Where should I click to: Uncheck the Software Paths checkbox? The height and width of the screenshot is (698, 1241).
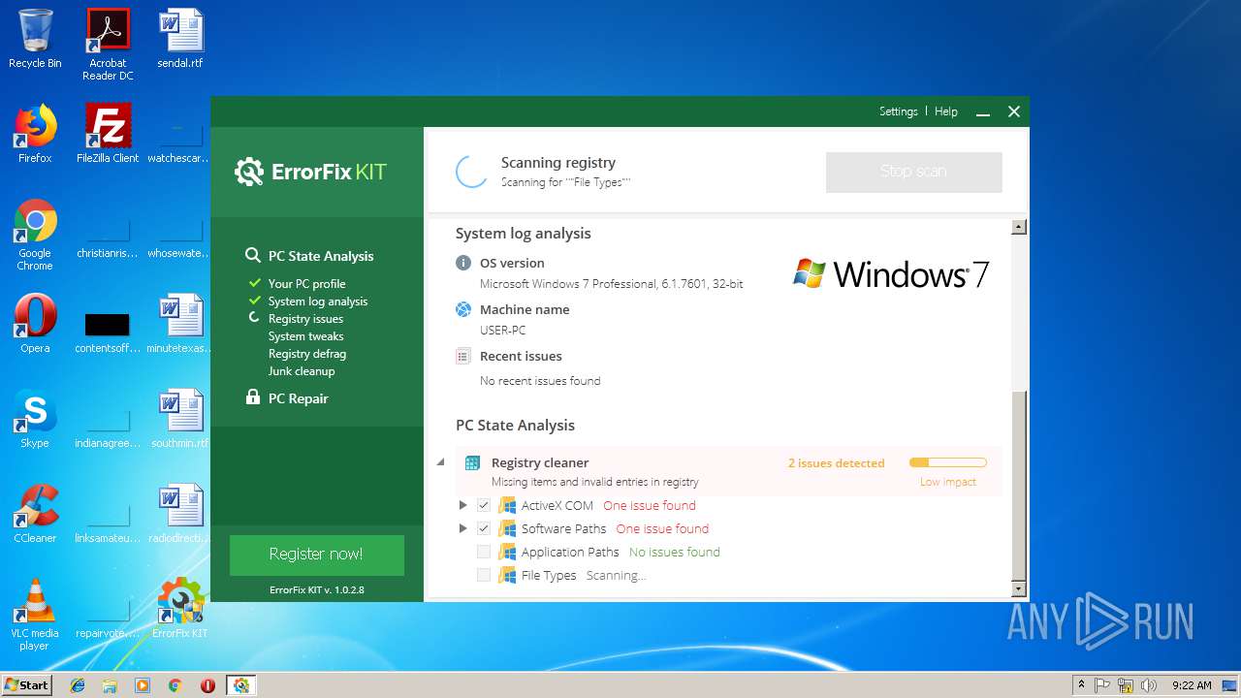coord(484,528)
